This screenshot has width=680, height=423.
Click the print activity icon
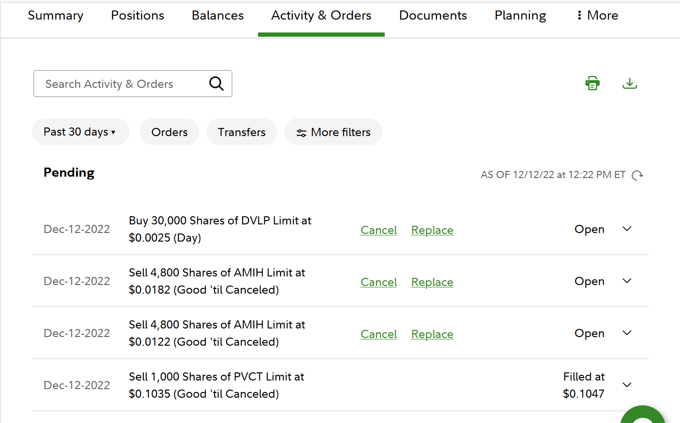593,84
